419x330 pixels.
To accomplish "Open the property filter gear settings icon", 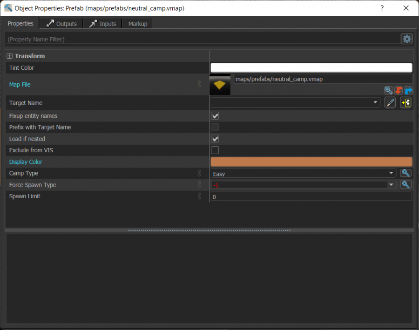I will (406, 39).
